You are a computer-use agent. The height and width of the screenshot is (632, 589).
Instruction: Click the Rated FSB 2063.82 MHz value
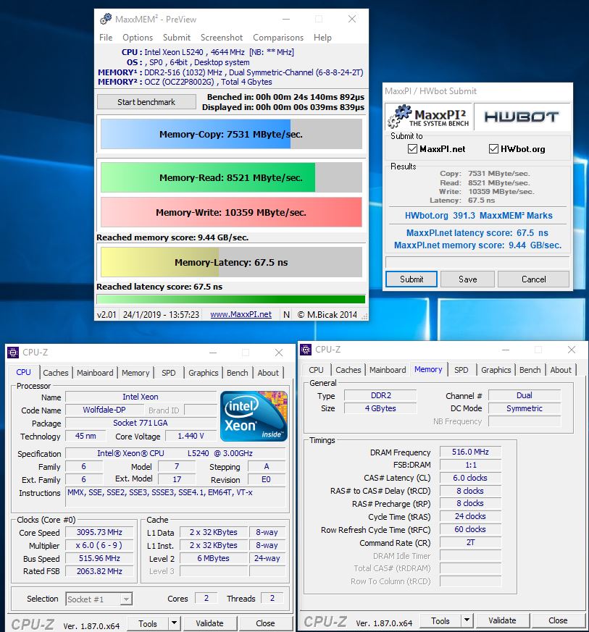(100, 571)
